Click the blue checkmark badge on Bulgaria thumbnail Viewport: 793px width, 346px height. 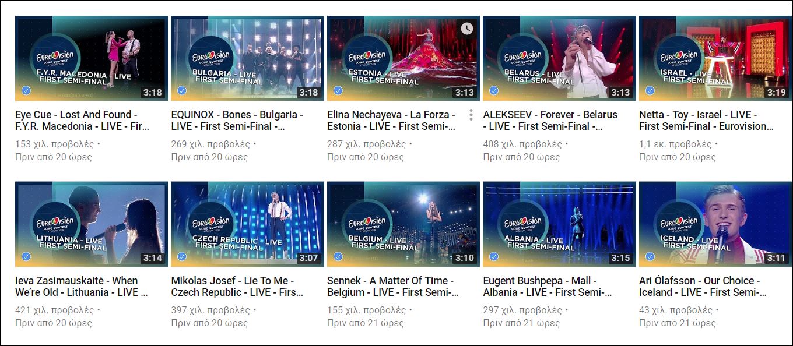click(181, 91)
